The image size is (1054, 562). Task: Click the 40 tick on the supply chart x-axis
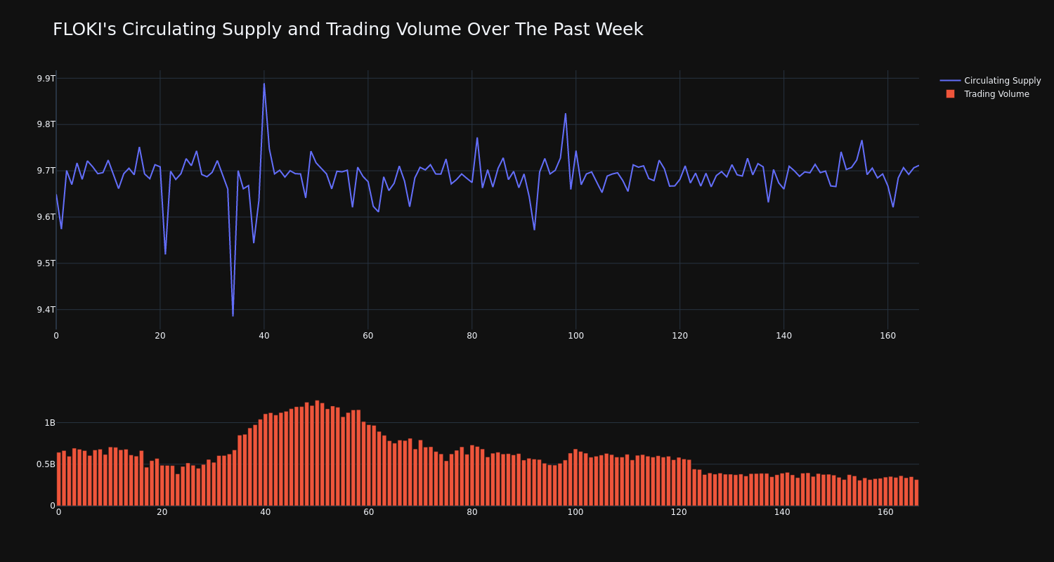click(x=264, y=336)
